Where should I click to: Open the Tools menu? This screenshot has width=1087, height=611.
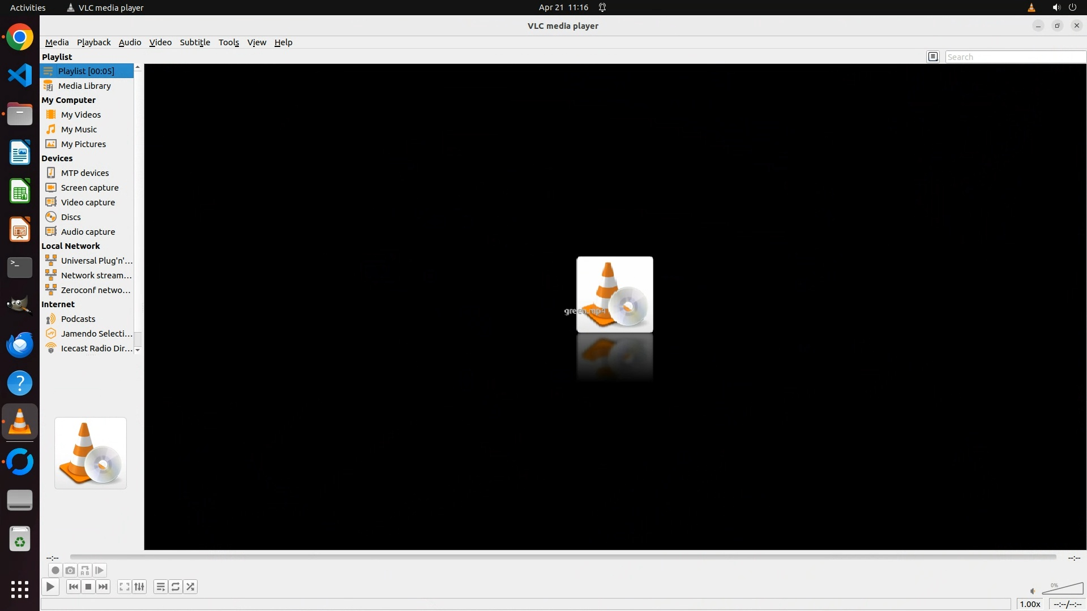pyautogui.click(x=229, y=42)
